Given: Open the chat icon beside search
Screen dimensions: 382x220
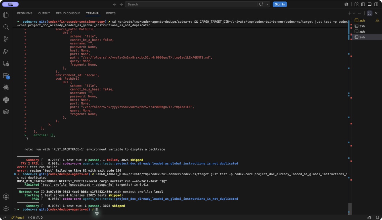Looking at the screenshot, I should pyautogui.click(x=261, y=4).
